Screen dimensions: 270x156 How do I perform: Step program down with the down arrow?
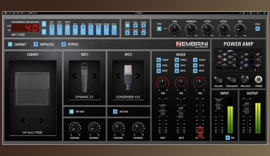point(44,32)
